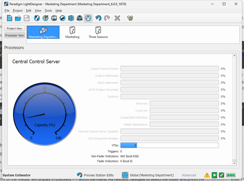244x181 pixels.
Task: Click the Central Control Server heading
Action: point(36,62)
